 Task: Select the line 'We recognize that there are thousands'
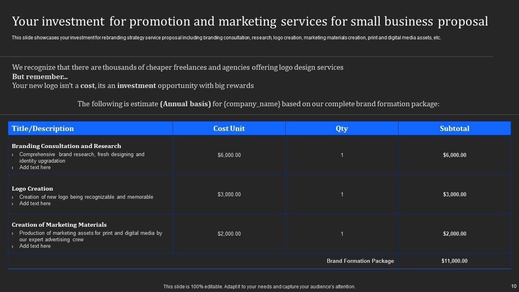click(x=178, y=67)
